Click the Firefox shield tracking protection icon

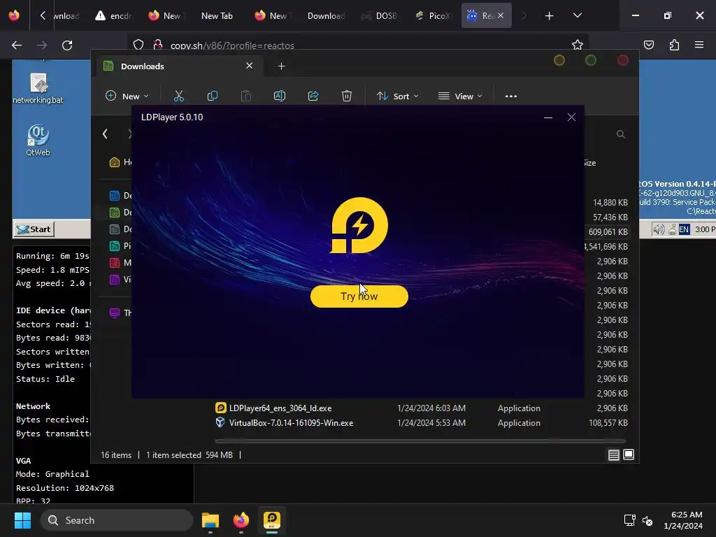tap(138, 45)
